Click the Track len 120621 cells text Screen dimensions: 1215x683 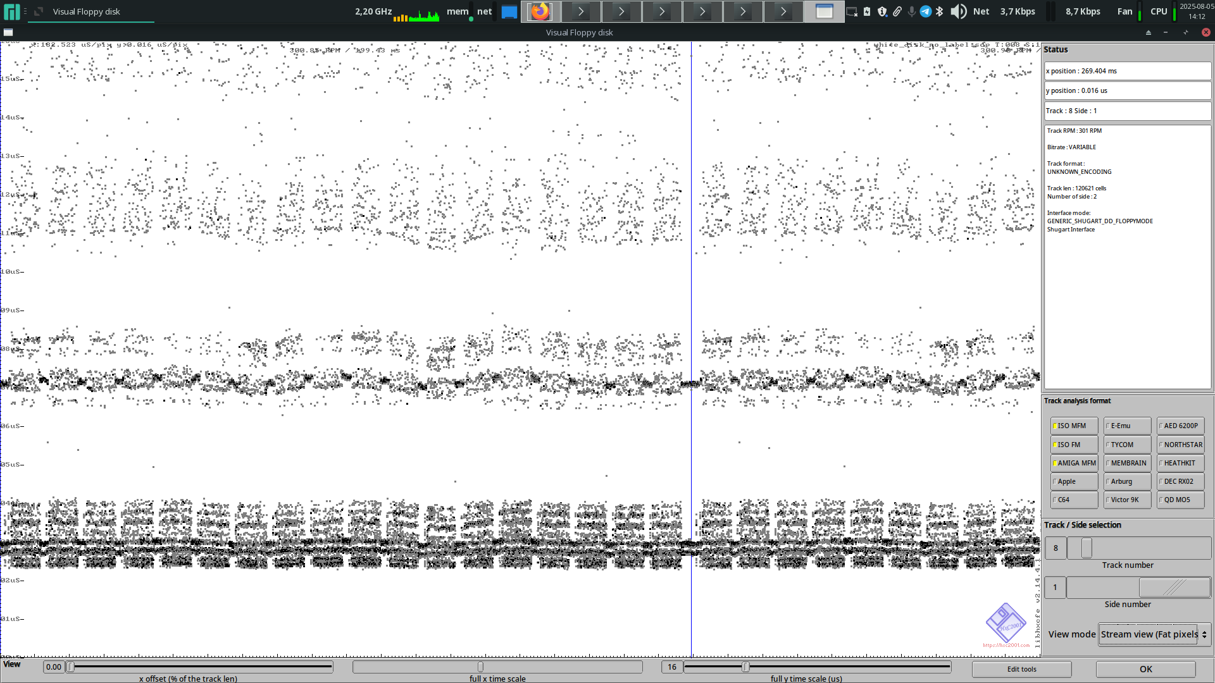click(x=1076, y=188)
